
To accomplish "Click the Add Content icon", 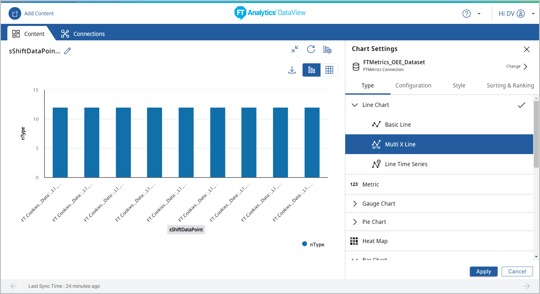I will pyautogui.click(x=15, y=14).
